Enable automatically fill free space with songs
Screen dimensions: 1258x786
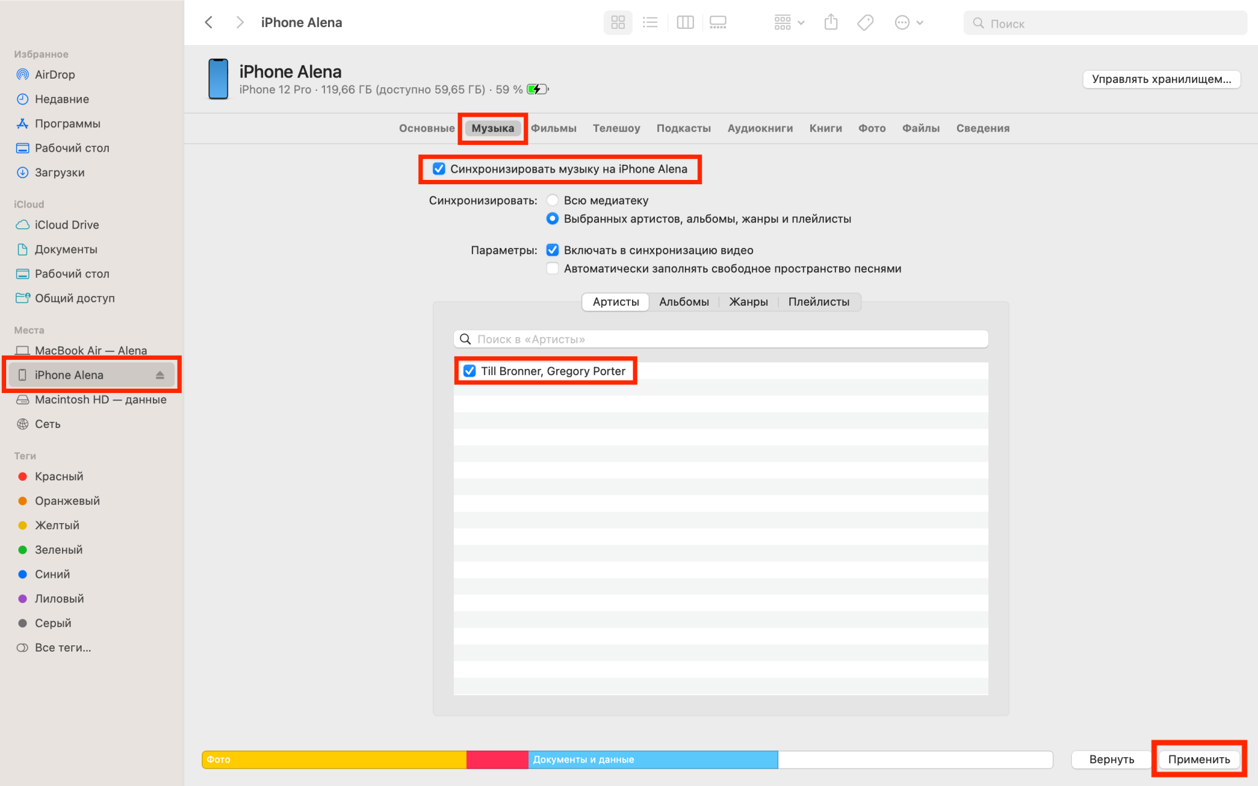pos(552,268)
